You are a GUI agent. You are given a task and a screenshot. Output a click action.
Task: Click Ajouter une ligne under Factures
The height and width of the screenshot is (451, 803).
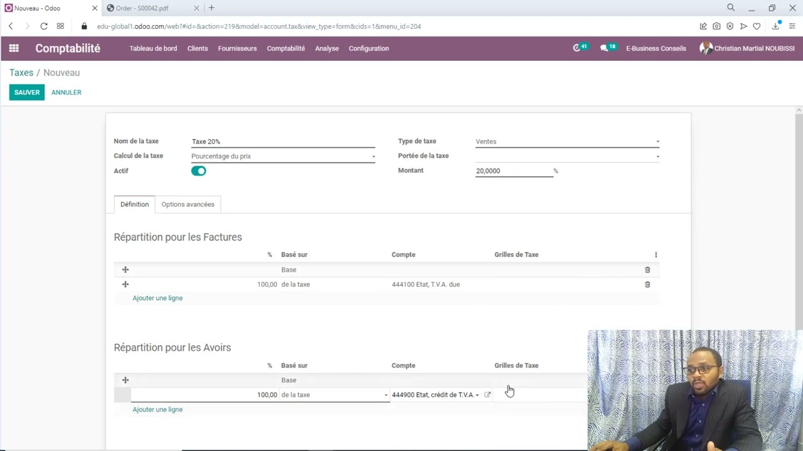coord(157,298)
